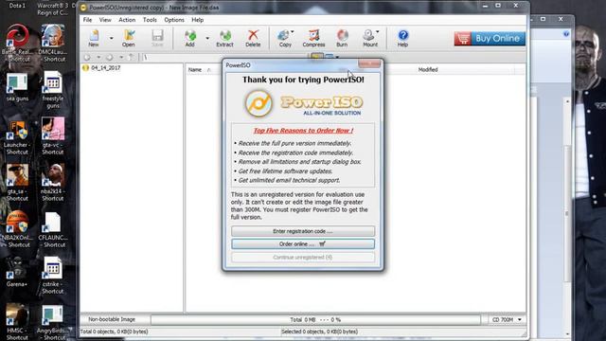Screen dimensions: 606x341
Task: Open the Garena+ desktop icon
Action: click(x=17, y=272)
